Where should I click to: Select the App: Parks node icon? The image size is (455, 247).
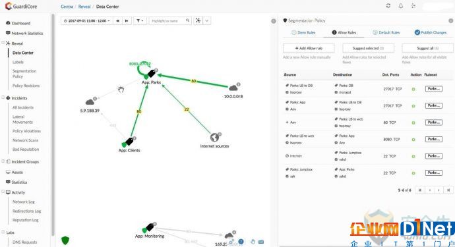[150, 74]
